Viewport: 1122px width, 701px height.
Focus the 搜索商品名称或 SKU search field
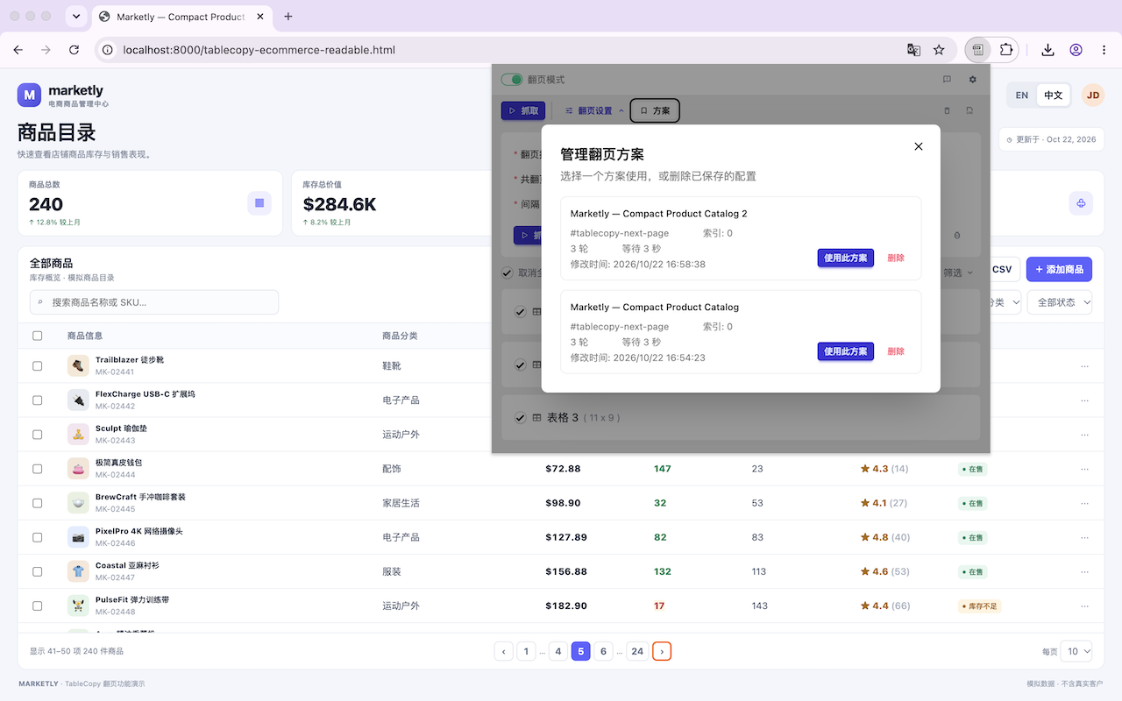click(x=154, y=302)
